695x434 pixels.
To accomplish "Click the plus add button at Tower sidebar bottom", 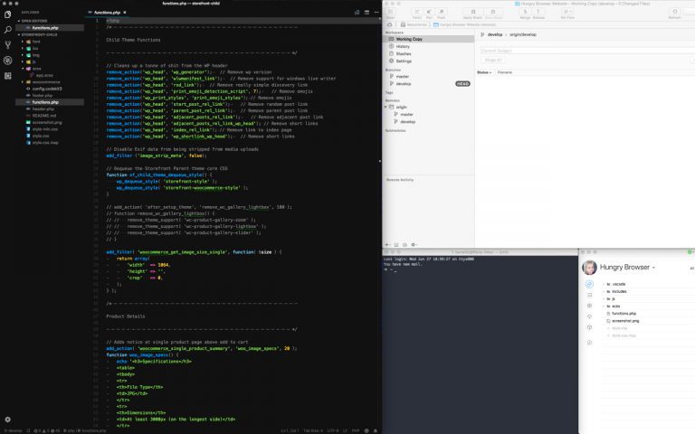I will tap(387, 244).
